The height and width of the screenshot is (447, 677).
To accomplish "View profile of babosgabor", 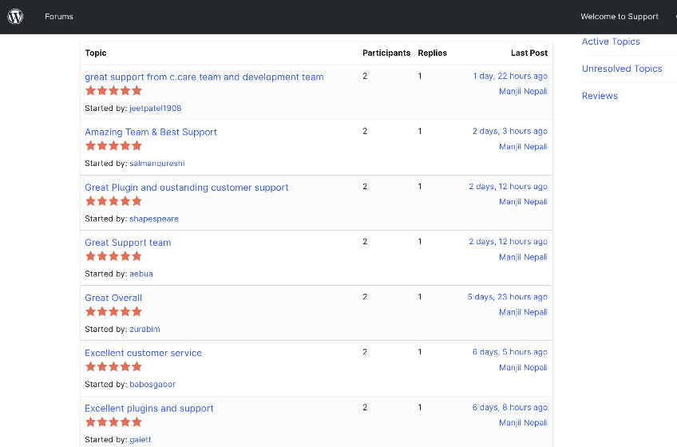I will [x=152, y=385].
